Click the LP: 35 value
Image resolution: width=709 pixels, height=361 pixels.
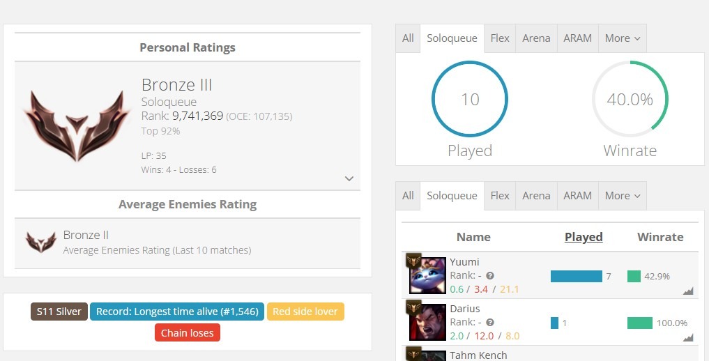[154, 156]
